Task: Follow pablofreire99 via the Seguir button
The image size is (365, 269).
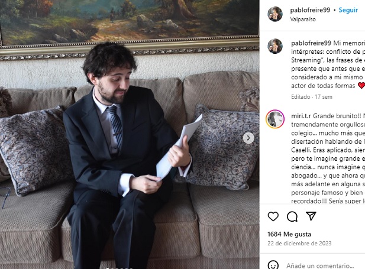Action: click(348, 10)
